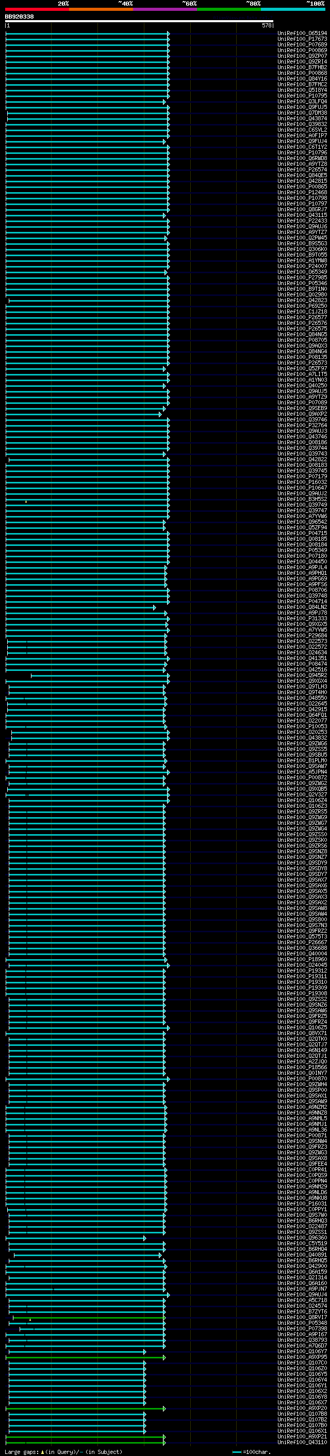Click the orange ~40% identity color band
330x1456 pixels.
tap(101, 9)
